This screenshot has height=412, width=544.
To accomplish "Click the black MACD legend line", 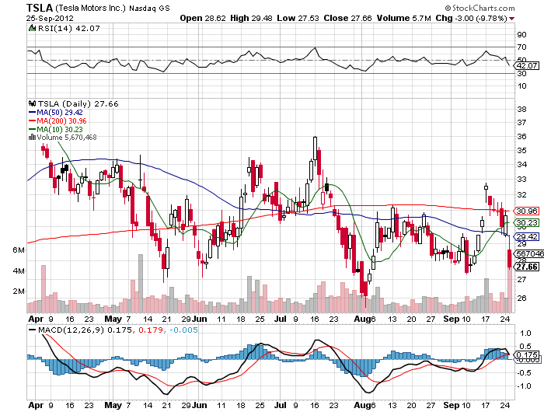I will (33, 330).
